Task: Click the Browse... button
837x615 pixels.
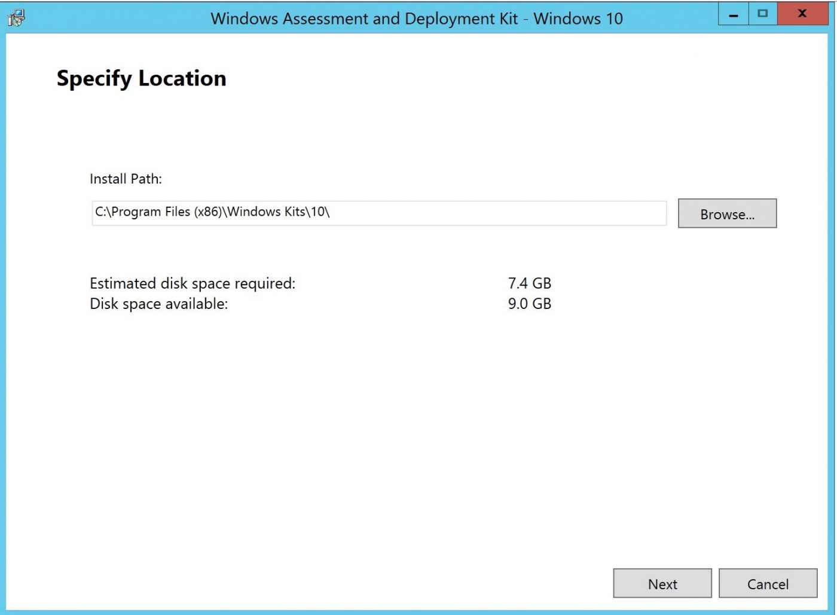Action: point(727,213)
